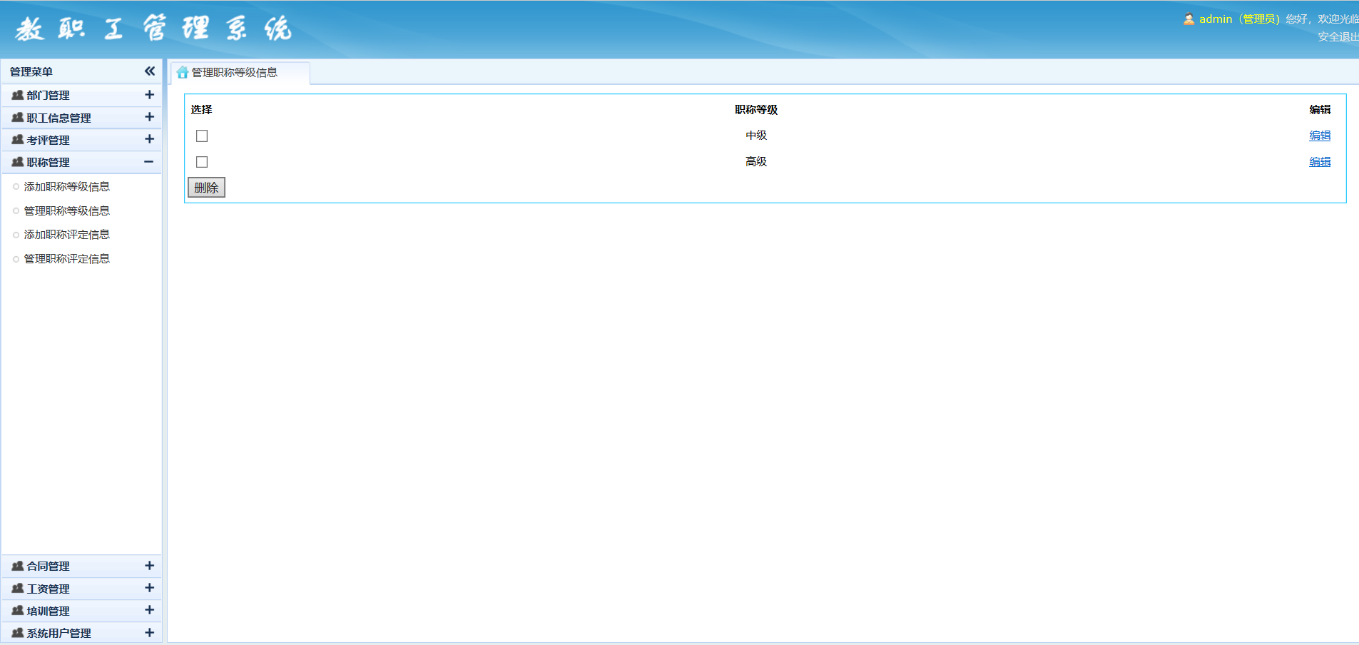
Task: Click the people icon beside 系统用户管理
Action: point(18,633)
